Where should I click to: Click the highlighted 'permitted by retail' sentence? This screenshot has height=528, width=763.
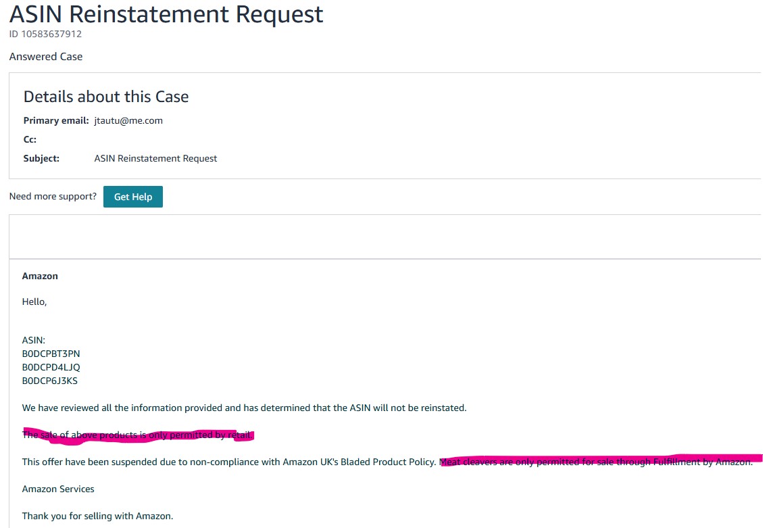coord(138,435)
